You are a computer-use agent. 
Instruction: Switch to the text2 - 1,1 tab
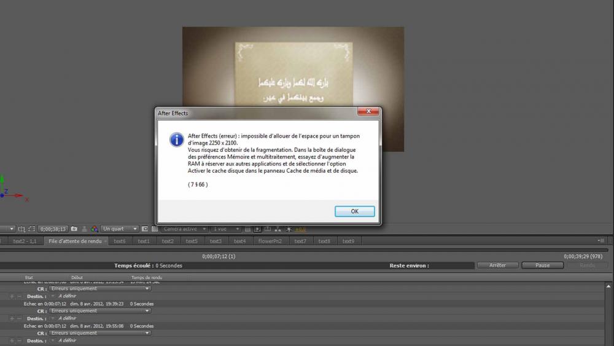click(x=25, y=241)
